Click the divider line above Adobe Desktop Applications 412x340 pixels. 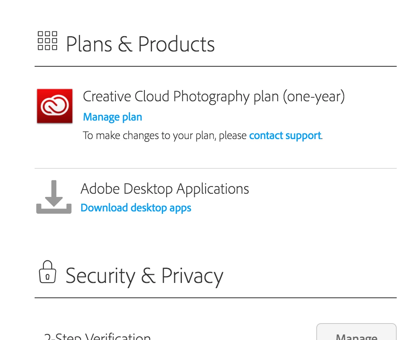[216, 168]
